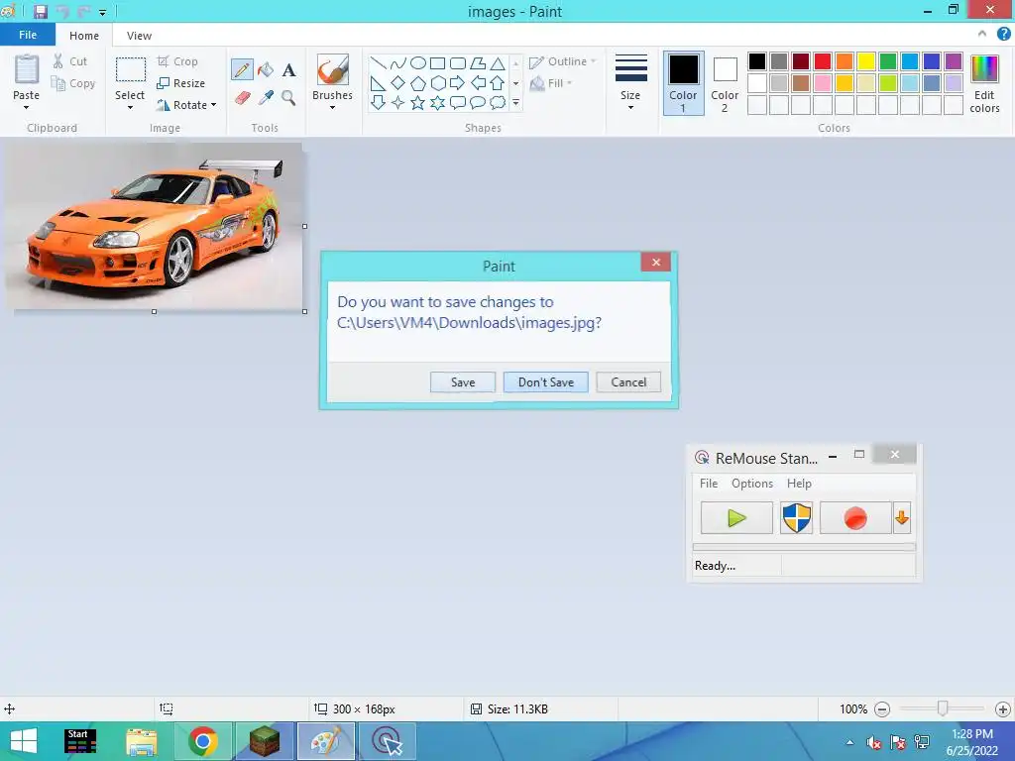
Task: Click Cancel in the save dialog
Action: [628, 381]
